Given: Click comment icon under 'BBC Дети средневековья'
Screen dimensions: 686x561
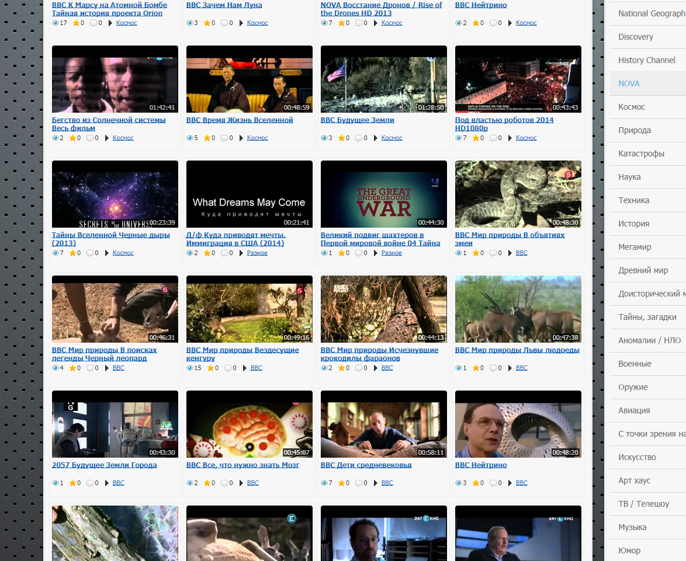Looking at the screenshot, I should [x=358, y=483].
